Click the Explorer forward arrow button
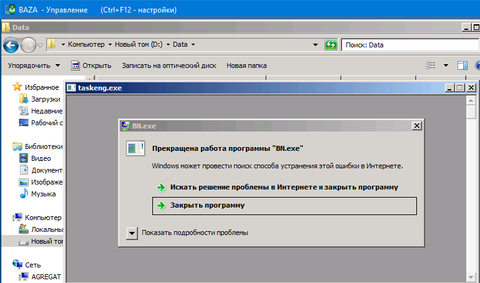The height and width of the screenshot is (283, 480). pos(28,46)
